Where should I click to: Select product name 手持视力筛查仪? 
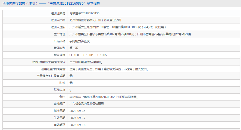coord(80,41)
